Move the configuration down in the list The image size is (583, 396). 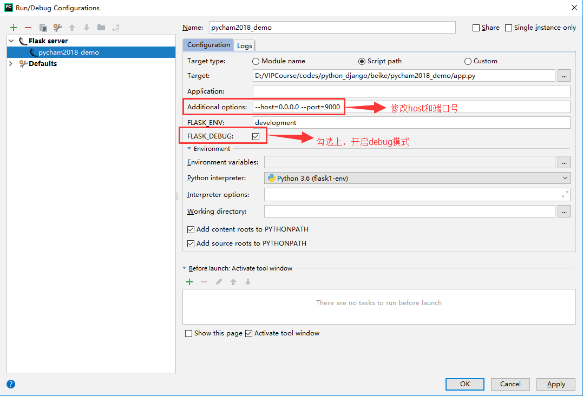click(x=87, y=28)
